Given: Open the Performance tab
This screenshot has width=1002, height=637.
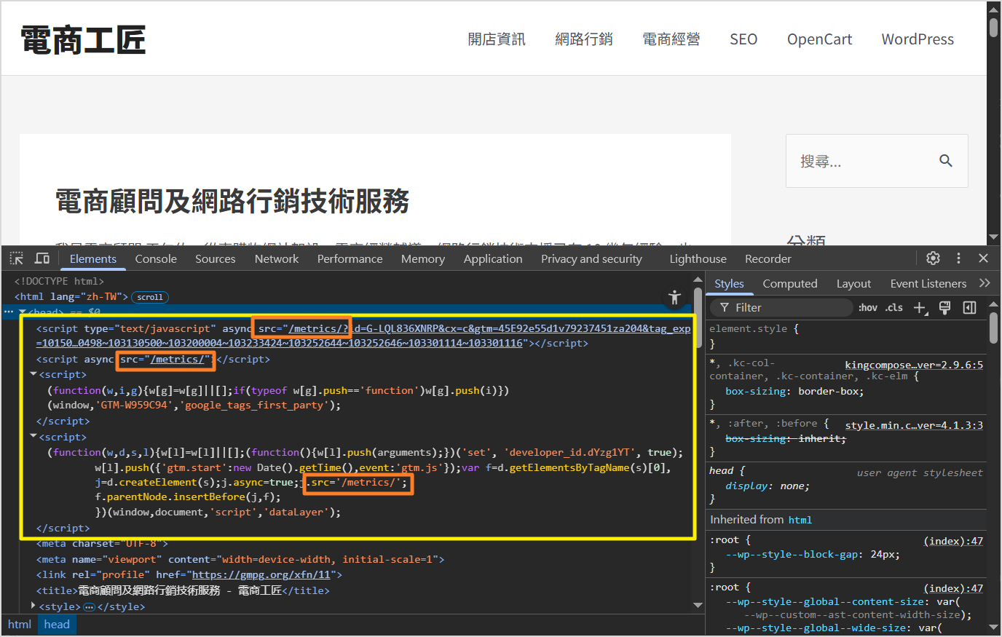Looking at the screenshot, I should coord(350,258).
